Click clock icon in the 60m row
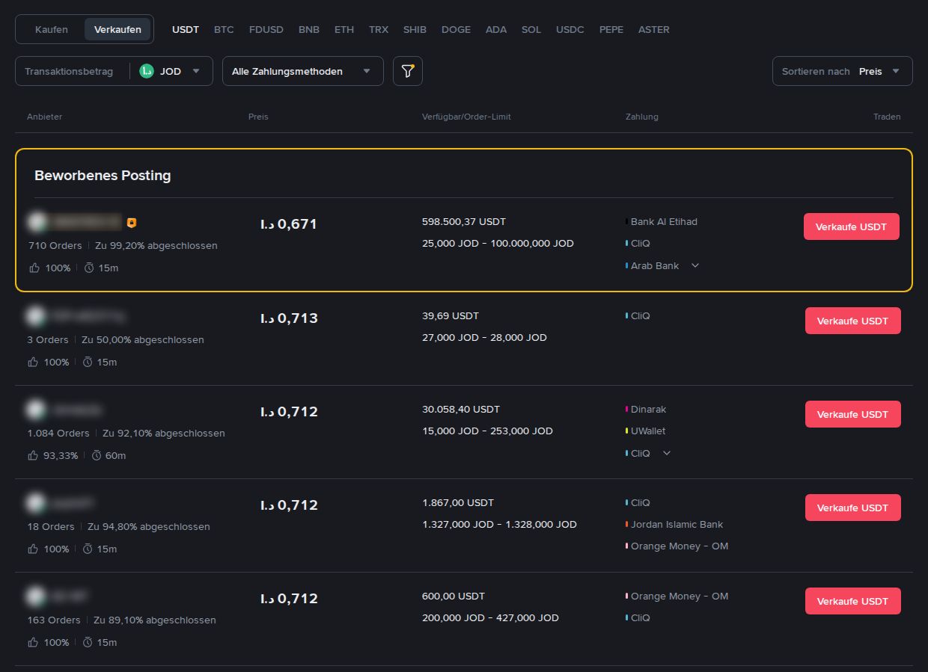Viewport: 928px width, 672px height. tap(96, 455)
